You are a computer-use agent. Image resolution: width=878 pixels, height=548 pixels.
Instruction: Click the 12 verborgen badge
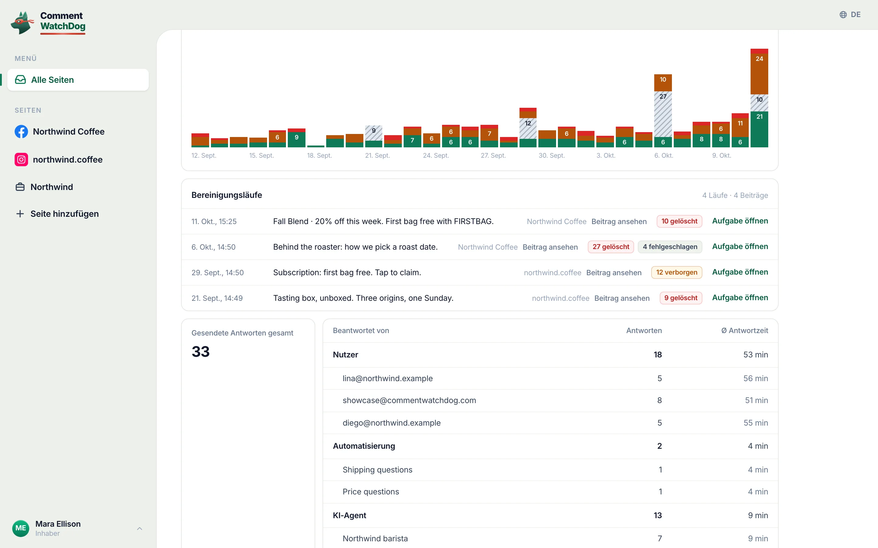click(677, 272)
